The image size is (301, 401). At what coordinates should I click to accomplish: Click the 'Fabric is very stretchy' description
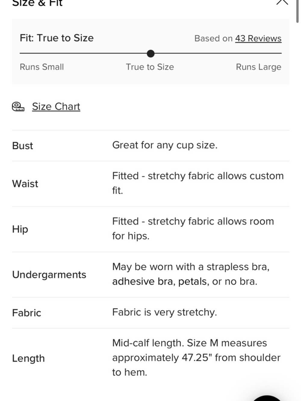165,312
